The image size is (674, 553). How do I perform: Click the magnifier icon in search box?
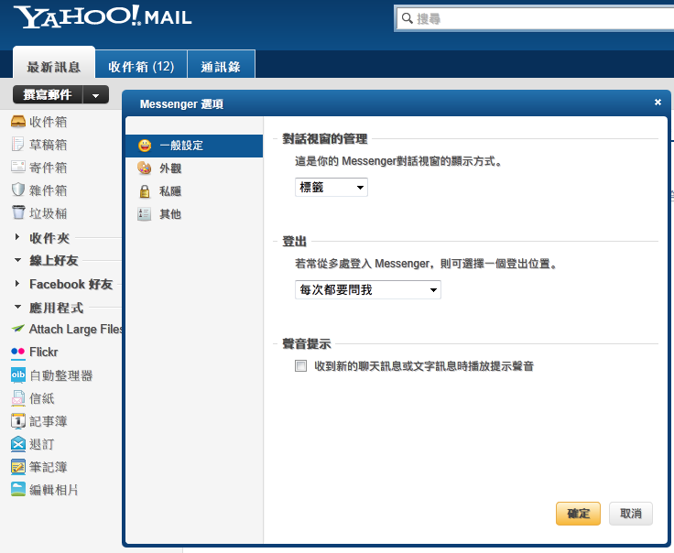pyautogui.click(x=407, y=18)
